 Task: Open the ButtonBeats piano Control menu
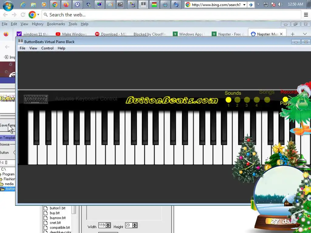pyautogui.click(x=47, y=48)
